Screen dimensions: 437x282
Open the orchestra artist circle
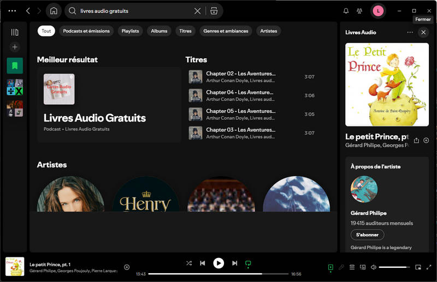pyautogui.click(x=221, y=194)
